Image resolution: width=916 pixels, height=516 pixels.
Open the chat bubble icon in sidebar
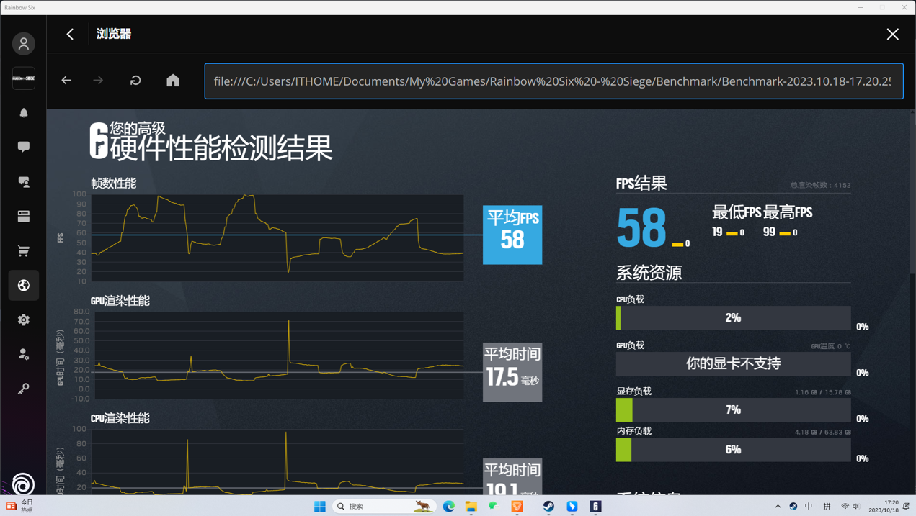[x=24, y=147]
